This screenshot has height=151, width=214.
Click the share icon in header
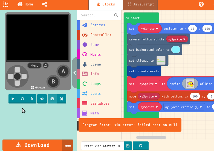click(45, 4)
